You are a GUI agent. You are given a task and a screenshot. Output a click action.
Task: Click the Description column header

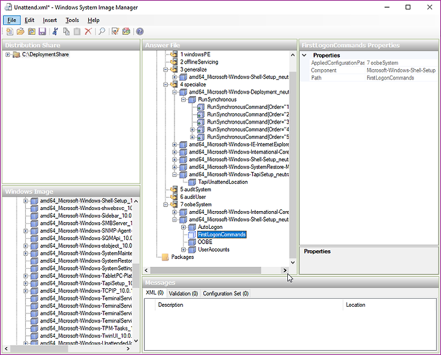coord(249,305)
